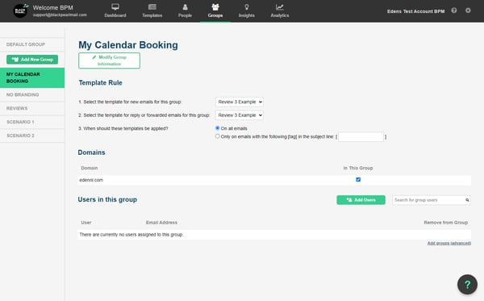Open the Reviews group
The width and height of the screenshot is (484, 301).
tap(32, 108)
